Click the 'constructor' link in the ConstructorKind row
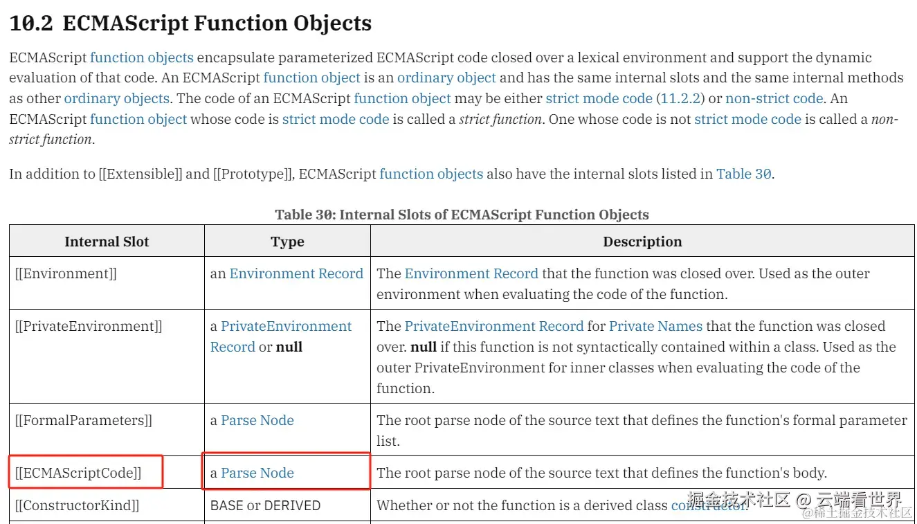Viewport: 917px width, 524px height. (x=709, y=505)
